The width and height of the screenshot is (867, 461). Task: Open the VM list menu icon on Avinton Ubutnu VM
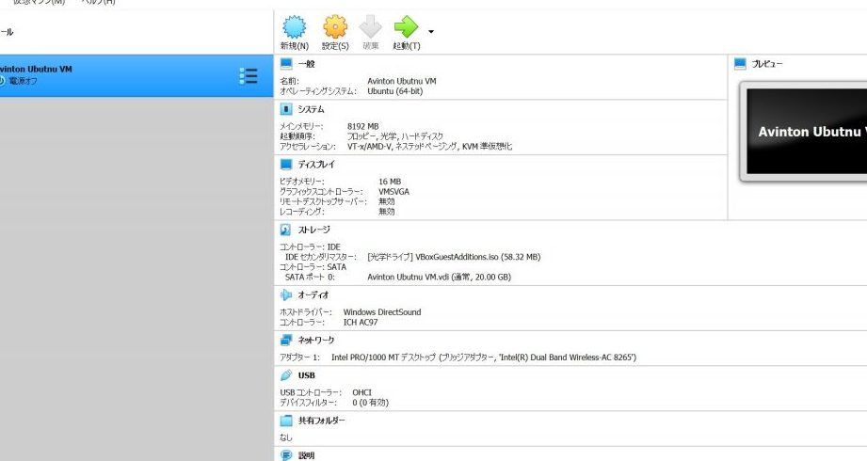249,75
